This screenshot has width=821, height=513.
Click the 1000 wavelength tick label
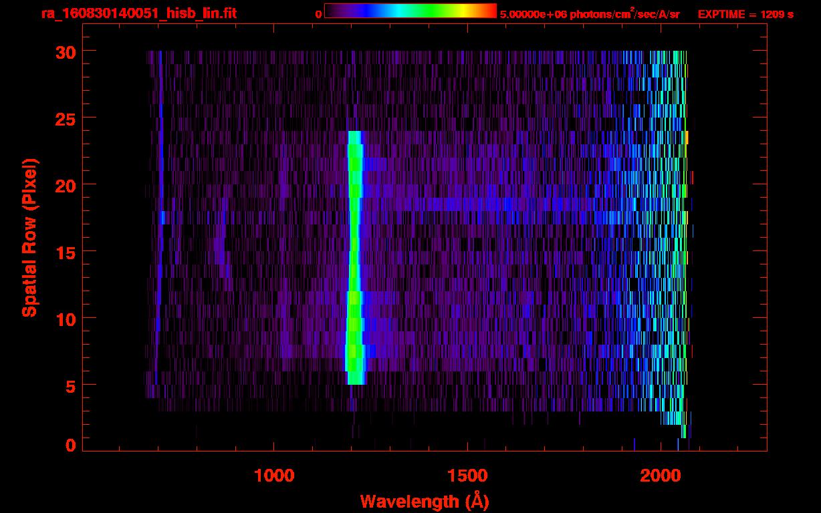coord(274,476)
